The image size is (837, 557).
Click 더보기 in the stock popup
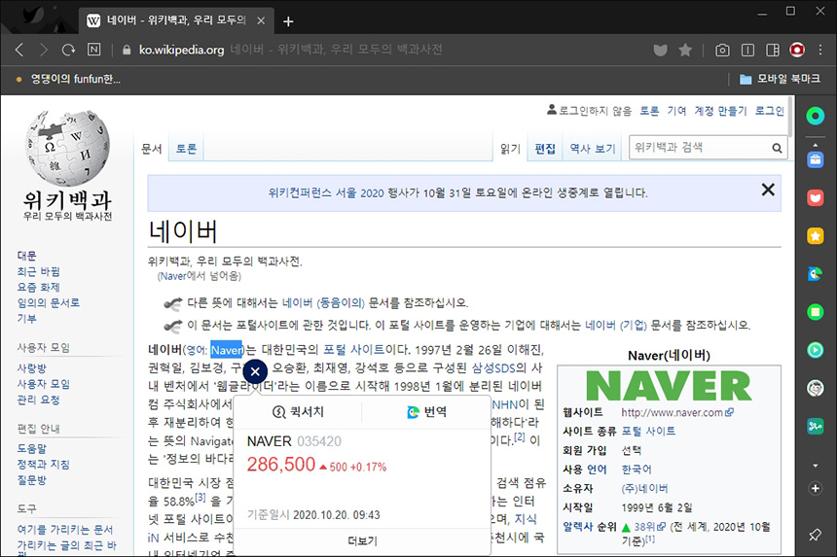[x=362, y=541]
